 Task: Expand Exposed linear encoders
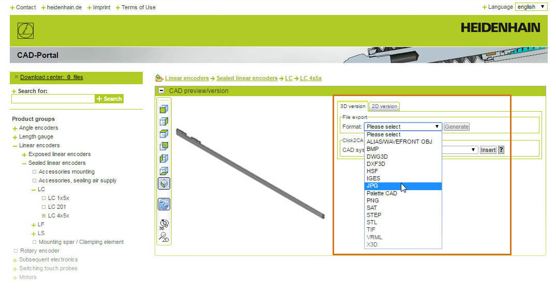(24, 155)
